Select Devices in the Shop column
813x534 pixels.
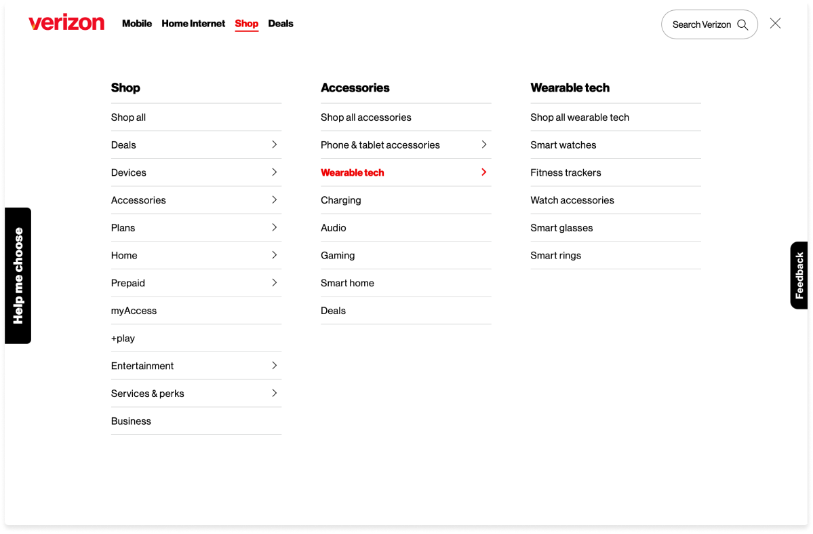pos(129,172)
